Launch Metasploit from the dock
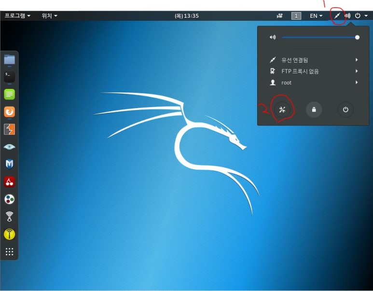Screen dimensions: 373x291 pyautogui.click(x=10, y=164)
